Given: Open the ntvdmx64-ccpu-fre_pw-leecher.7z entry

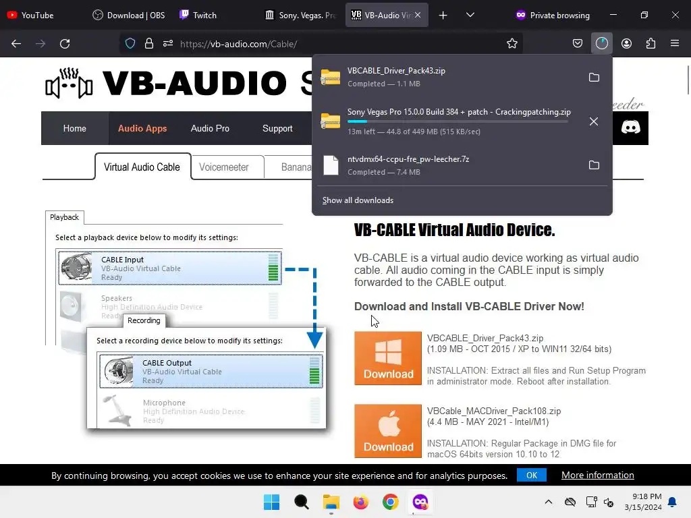Looking at the screenshot, I should tap(449, 165).
